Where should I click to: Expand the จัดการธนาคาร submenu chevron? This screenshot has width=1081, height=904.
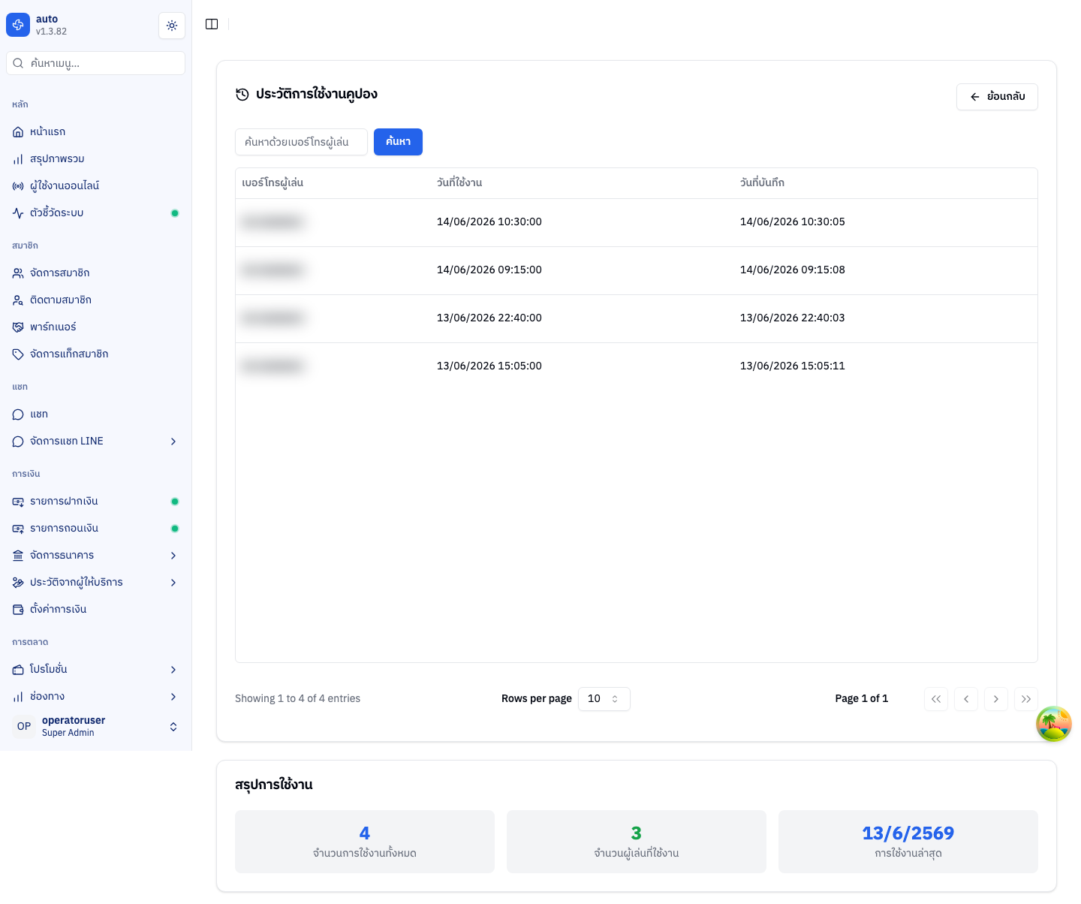[173, 556]
